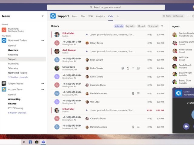Open the Analytics tab

point(100,16)
